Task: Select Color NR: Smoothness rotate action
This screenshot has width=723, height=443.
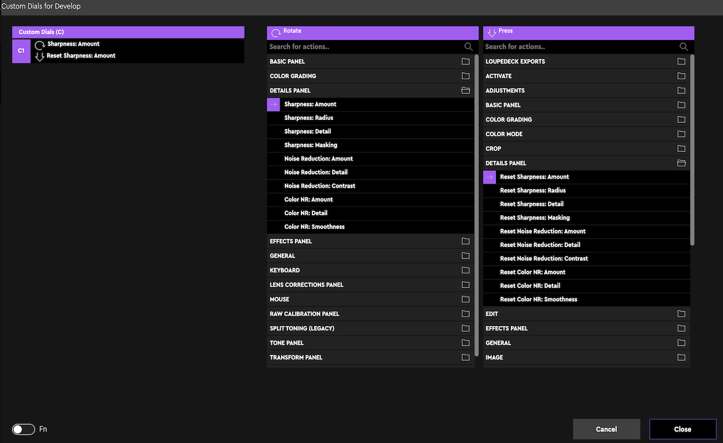Action: [x=370, y=227]
